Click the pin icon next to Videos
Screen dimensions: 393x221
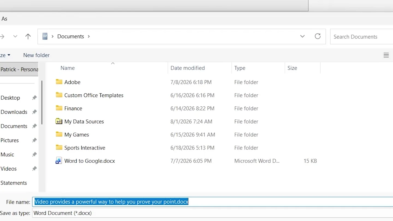tap(34, 169)
